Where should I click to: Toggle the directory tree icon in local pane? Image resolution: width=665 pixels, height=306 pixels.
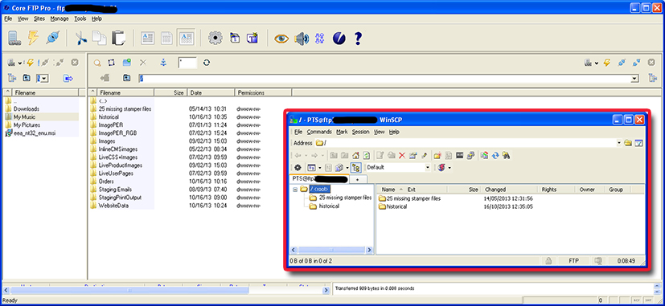[x=11, y=78]
